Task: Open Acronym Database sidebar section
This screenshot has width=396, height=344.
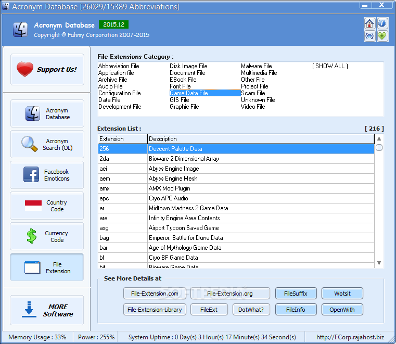Action: [x=47, y=113]
